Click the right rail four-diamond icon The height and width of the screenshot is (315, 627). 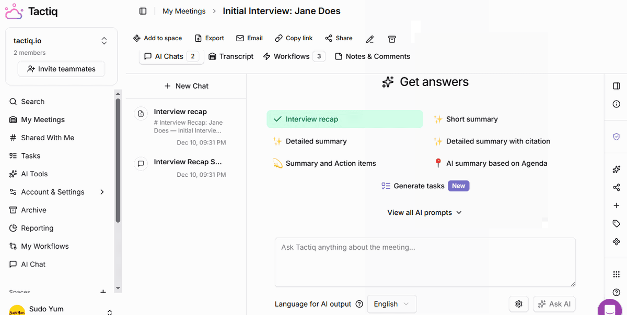coord(616,241)
